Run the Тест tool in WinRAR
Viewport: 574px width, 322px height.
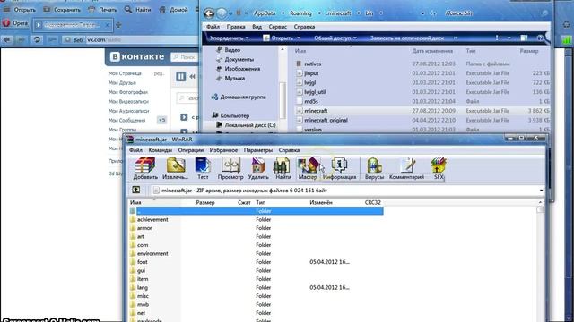(203, 168)
